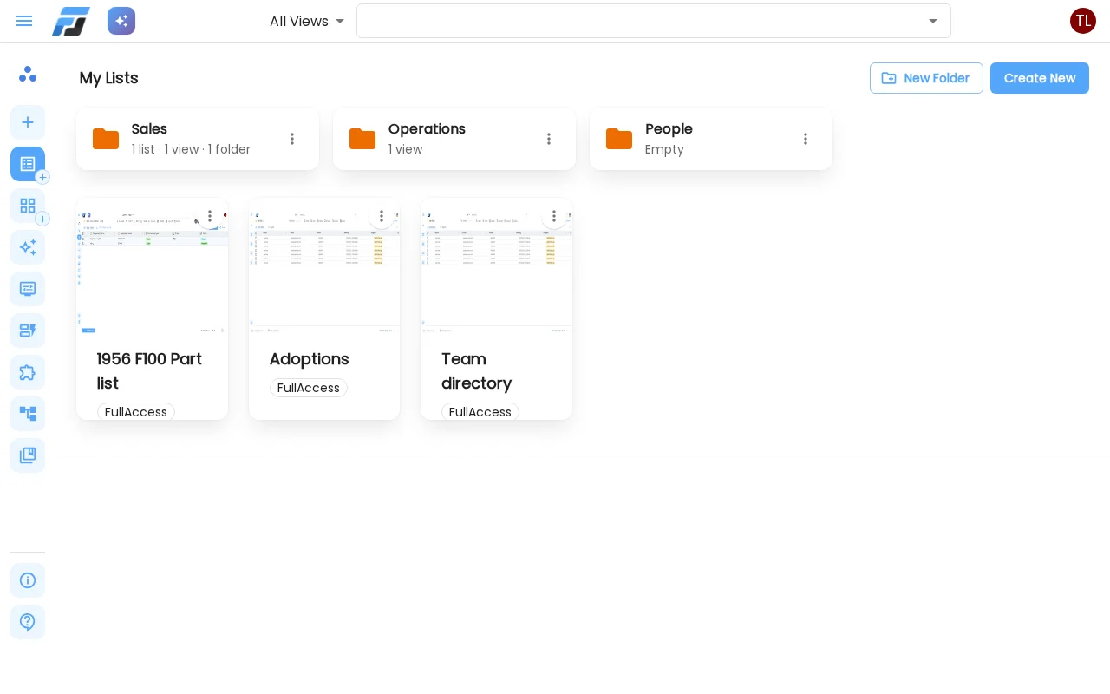Open the user avatar TL
1110x694 pixels.
(x=1083, y=21)
